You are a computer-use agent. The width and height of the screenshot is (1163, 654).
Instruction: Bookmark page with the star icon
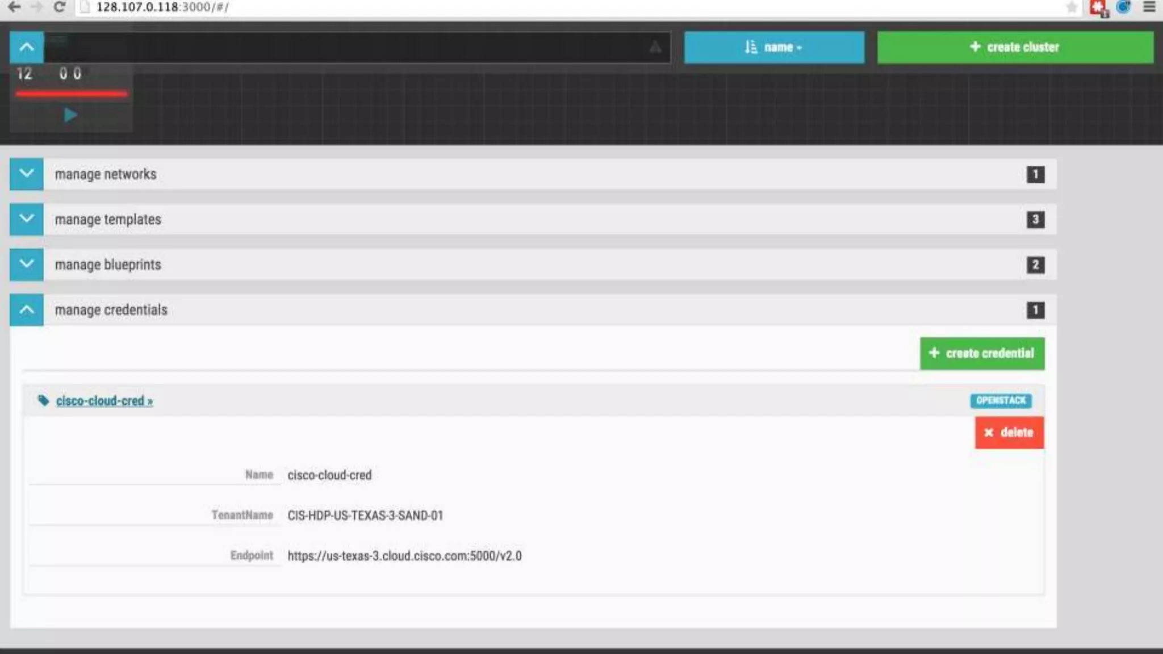(x=1072, y=7)
